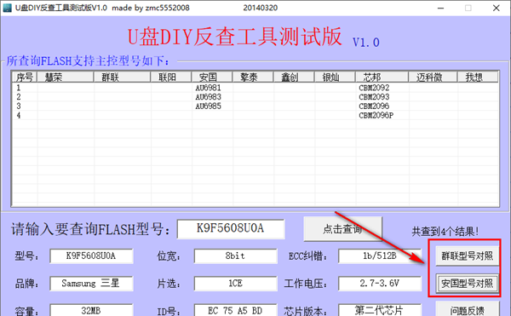
Task: Open the 安国型号对照 reference button
Action: coord(467,284)
